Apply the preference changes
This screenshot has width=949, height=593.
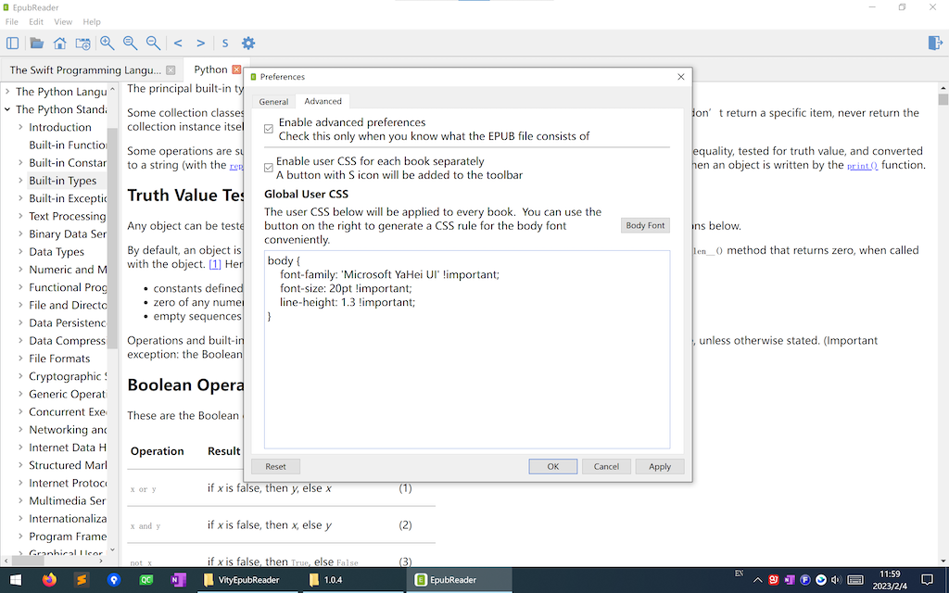click(x=660, y=466)
